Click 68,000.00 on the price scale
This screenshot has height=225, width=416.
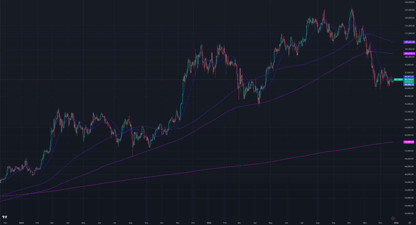[409, 120]
